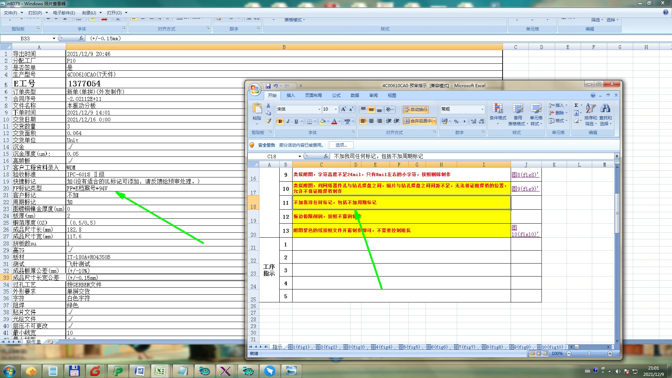This screenshot has width=672, height=378.
Task: Click the Undo icon in quick access toolbar
Action: [x=276, y=86]
